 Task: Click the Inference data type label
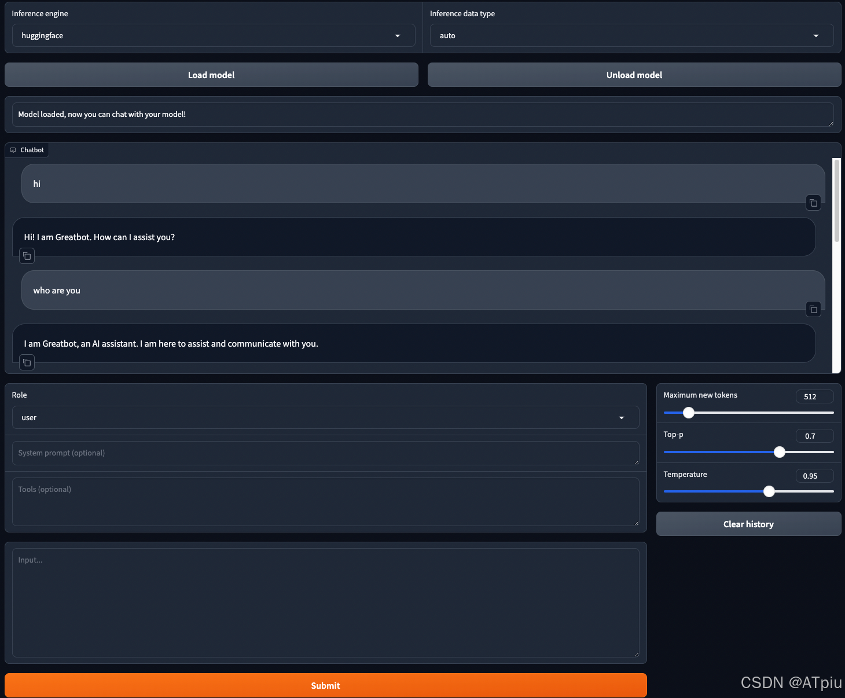click(x=462, y=13)
